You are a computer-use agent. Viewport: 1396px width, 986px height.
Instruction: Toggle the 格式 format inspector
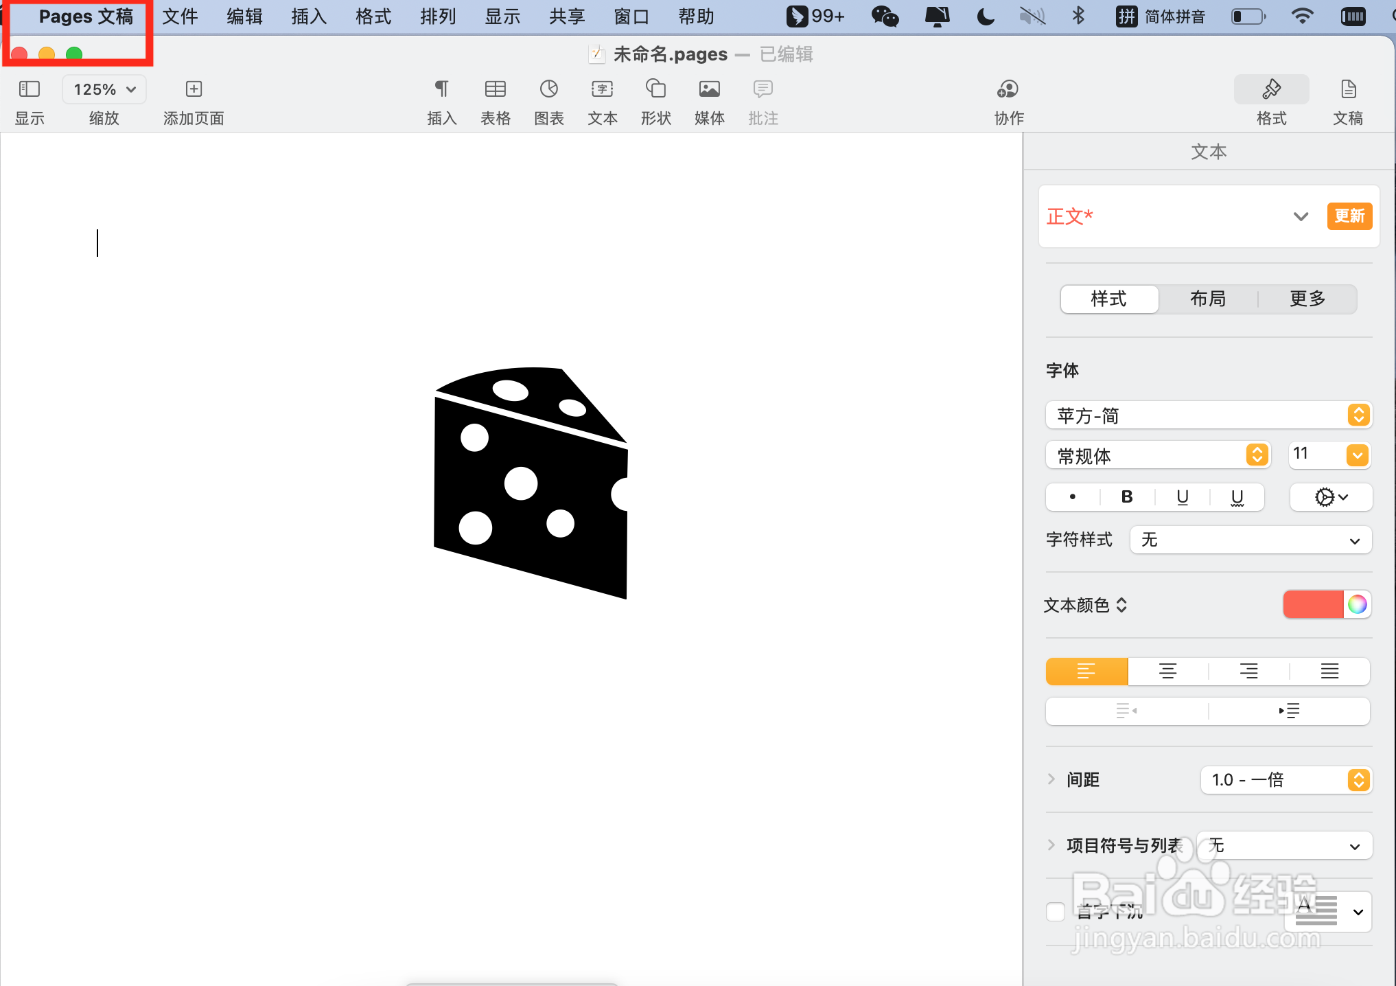pyautogui.click(x=1271, y=89)
